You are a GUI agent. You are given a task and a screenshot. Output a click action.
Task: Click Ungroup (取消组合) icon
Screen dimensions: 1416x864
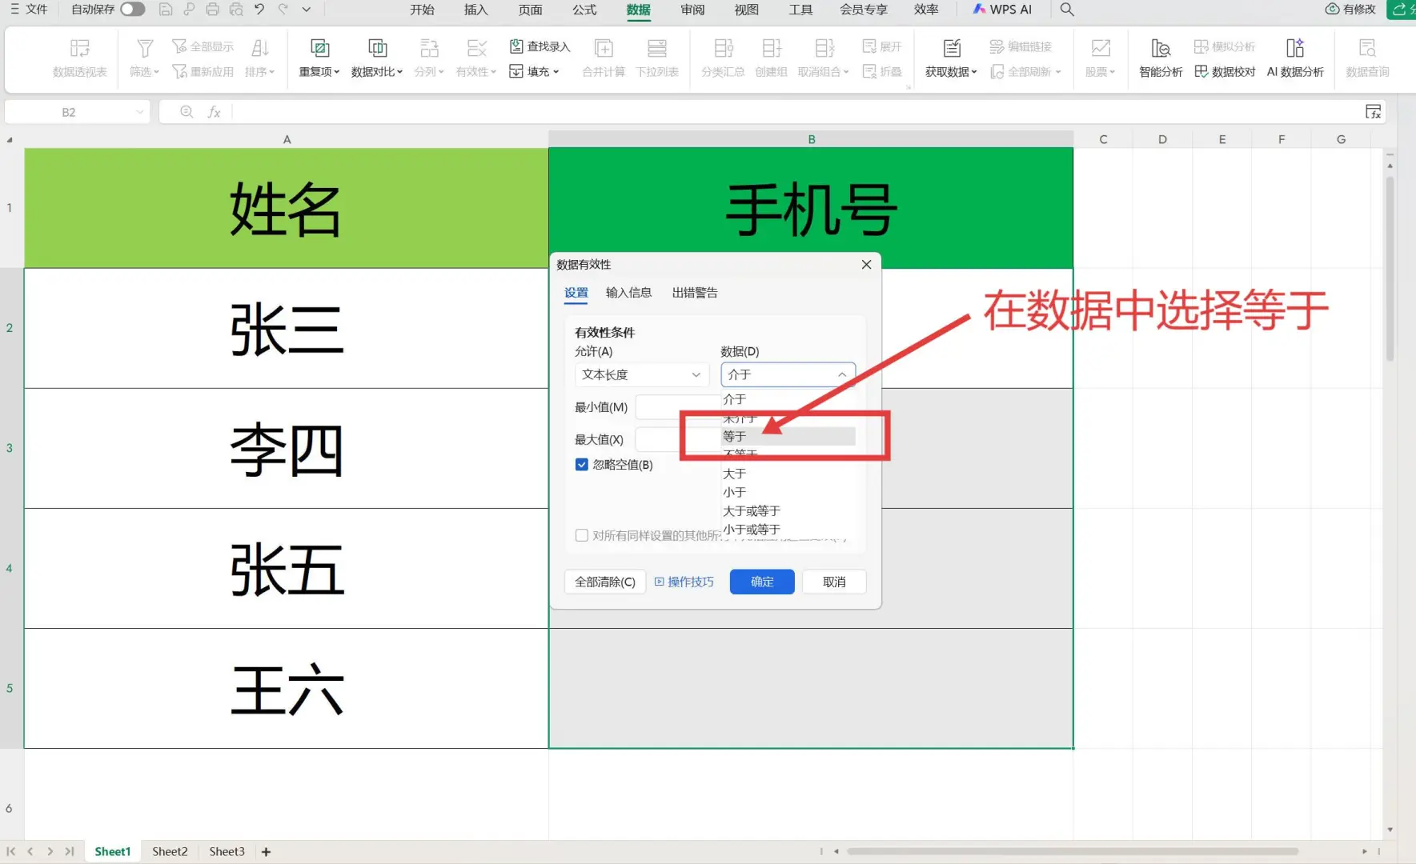click(x=824, y=49)
